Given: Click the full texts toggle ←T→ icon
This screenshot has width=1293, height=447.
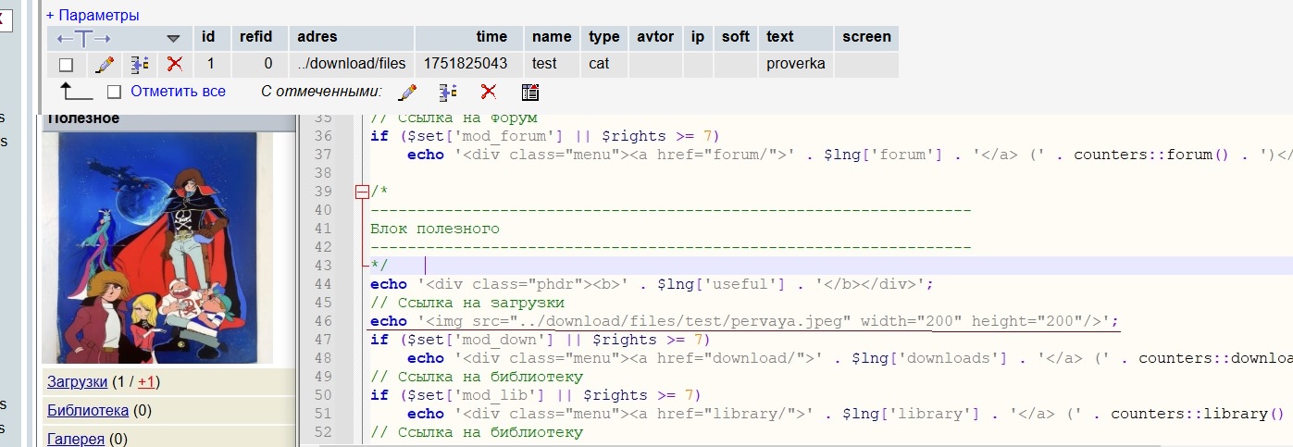Looking at the screenshot, I should [84, 38].
